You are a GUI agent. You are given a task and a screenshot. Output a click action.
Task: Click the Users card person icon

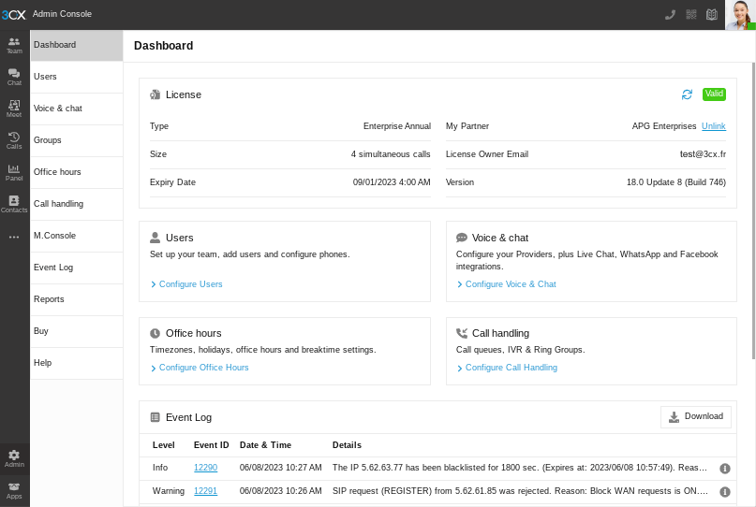(x=155, y=238)
